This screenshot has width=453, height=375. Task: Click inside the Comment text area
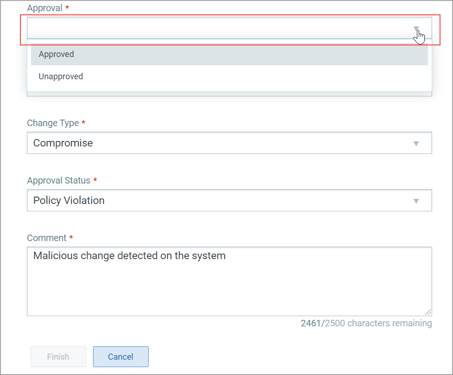point(229,281)
